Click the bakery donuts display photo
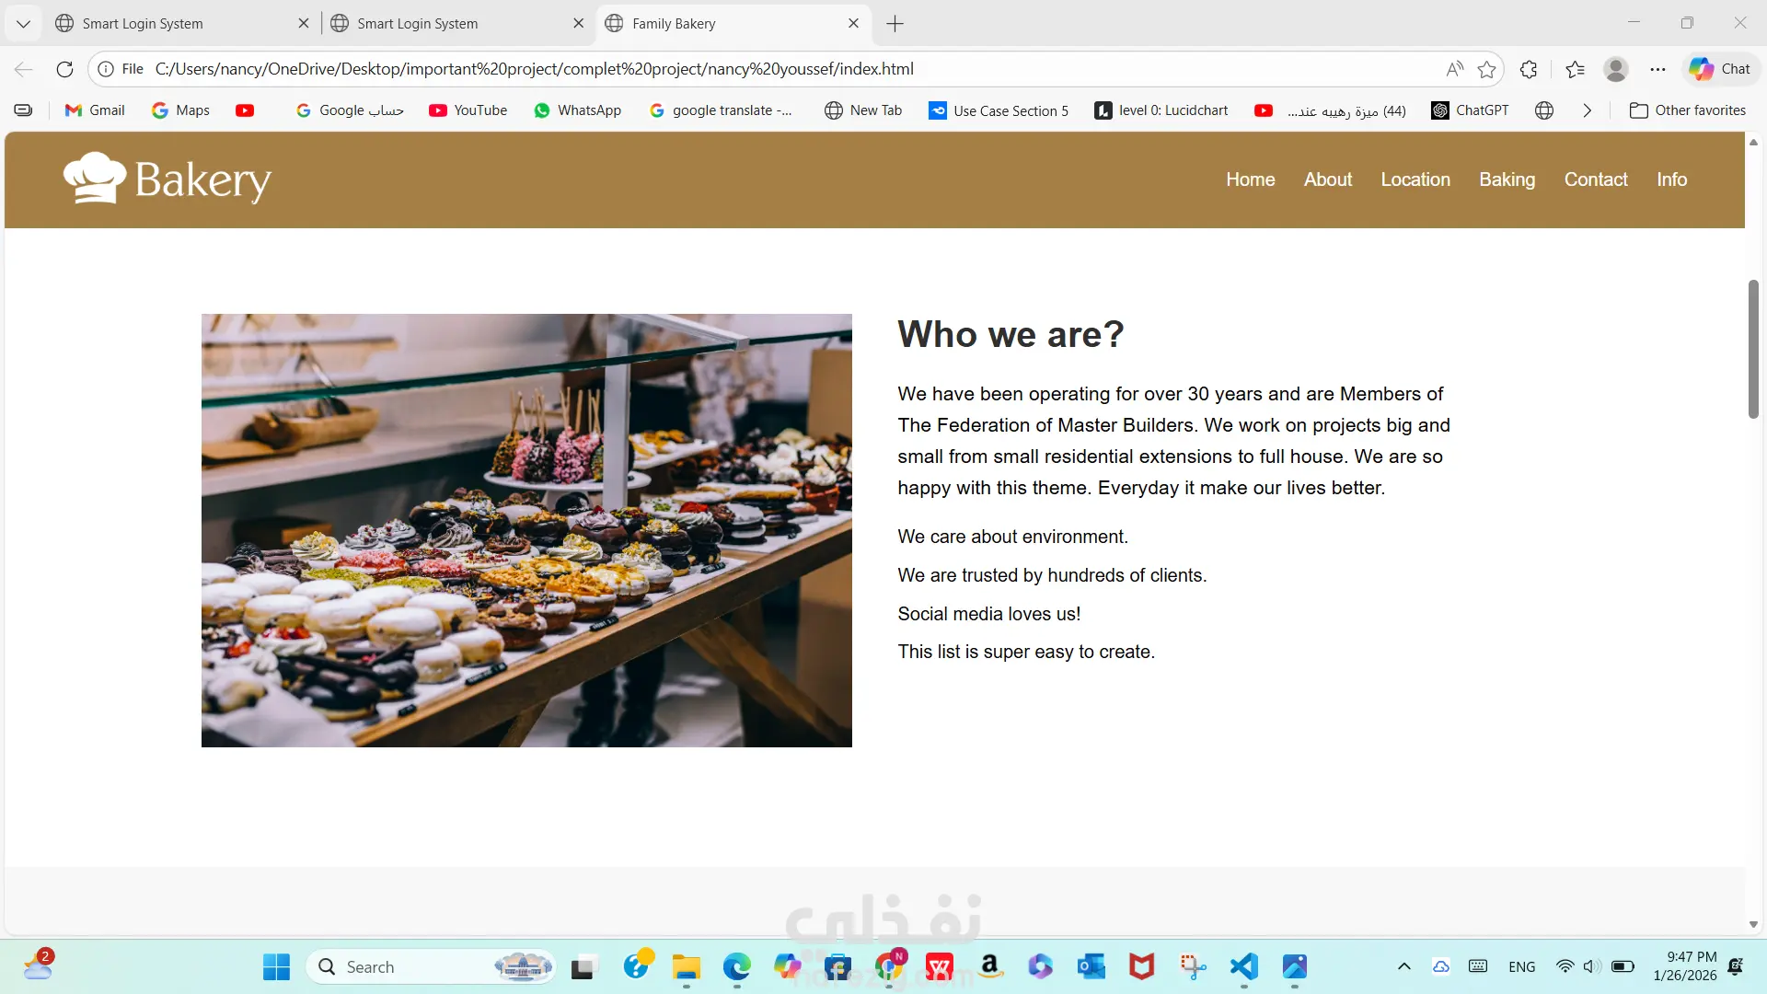1767x994 pixels. [x=526, y=530]
